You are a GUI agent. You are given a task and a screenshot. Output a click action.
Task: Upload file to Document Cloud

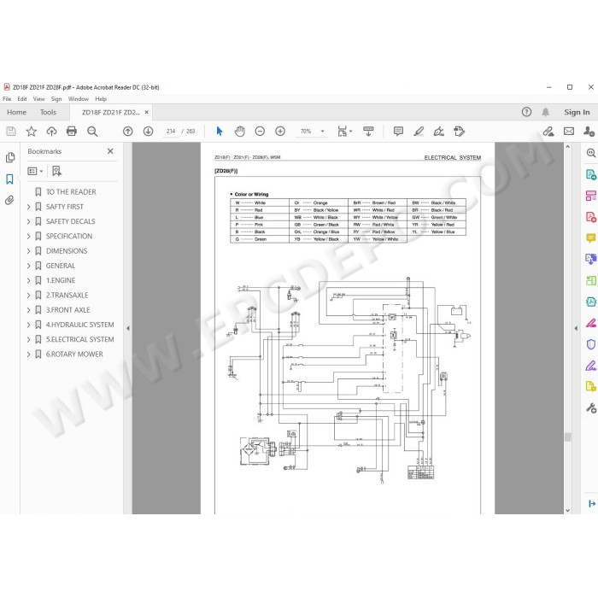click(x=51, y=132)
